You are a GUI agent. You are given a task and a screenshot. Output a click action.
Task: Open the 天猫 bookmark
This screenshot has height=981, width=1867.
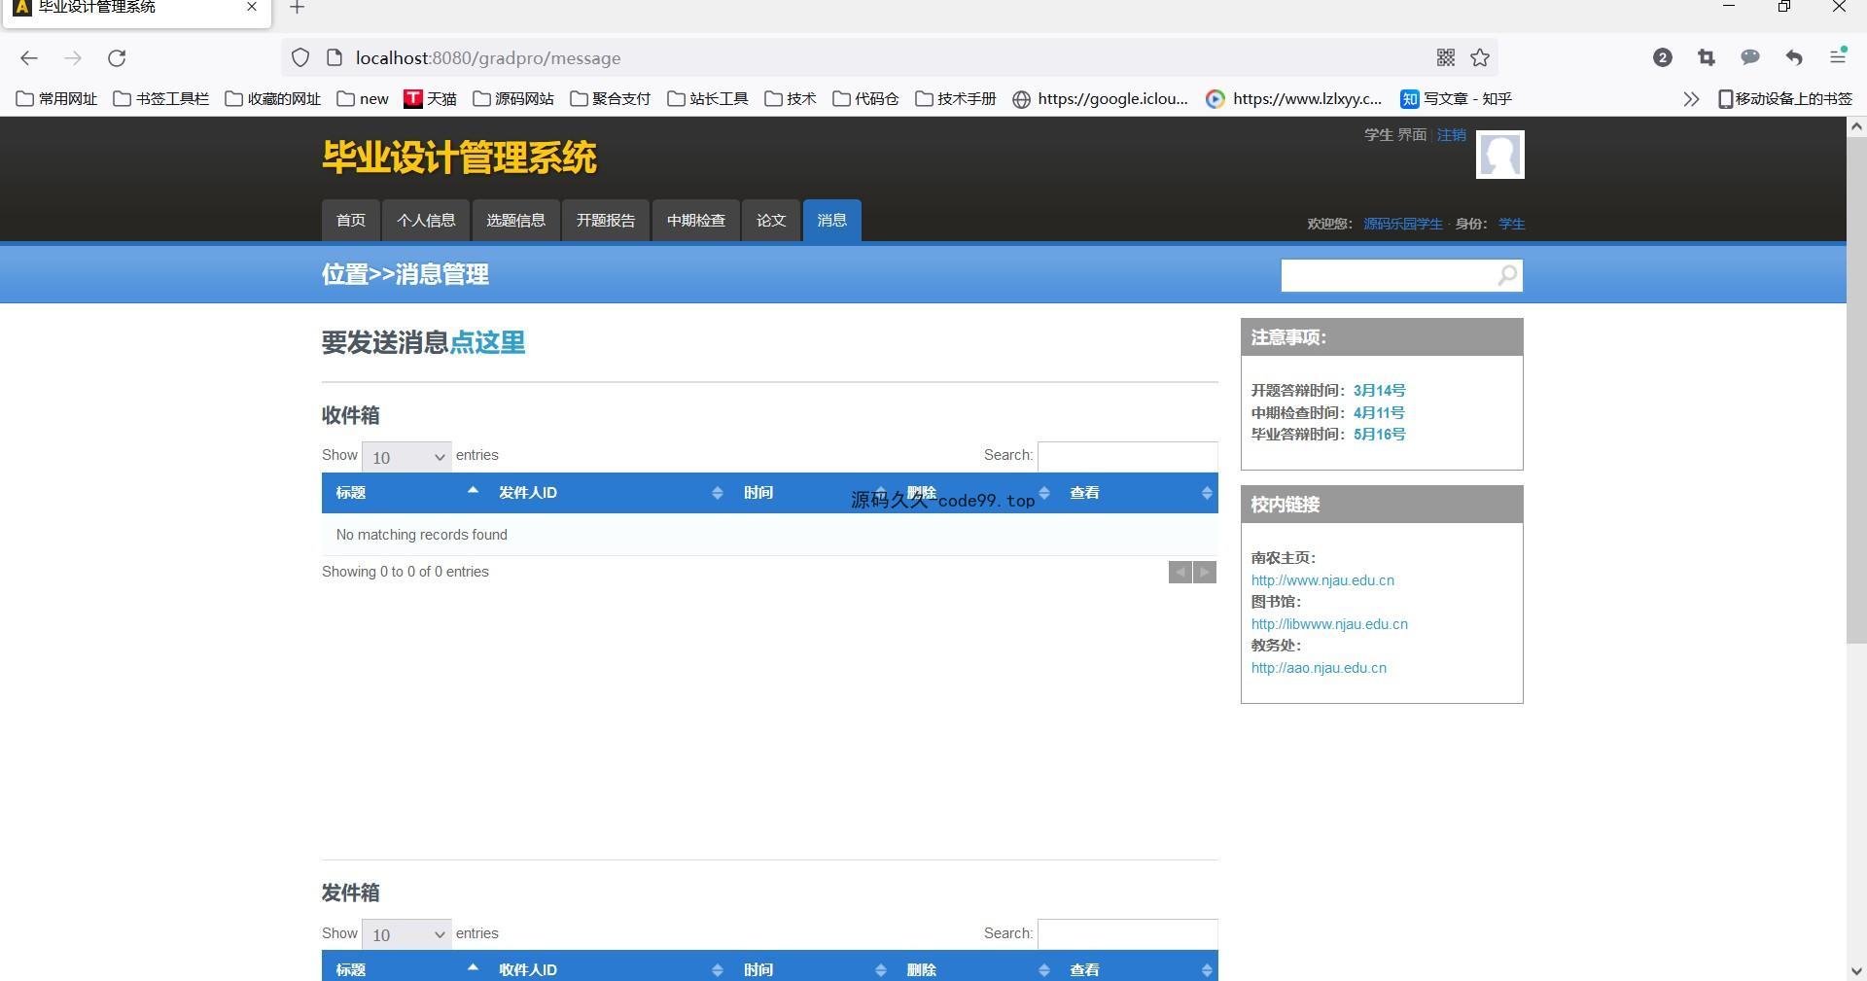[x=430, y=99]
